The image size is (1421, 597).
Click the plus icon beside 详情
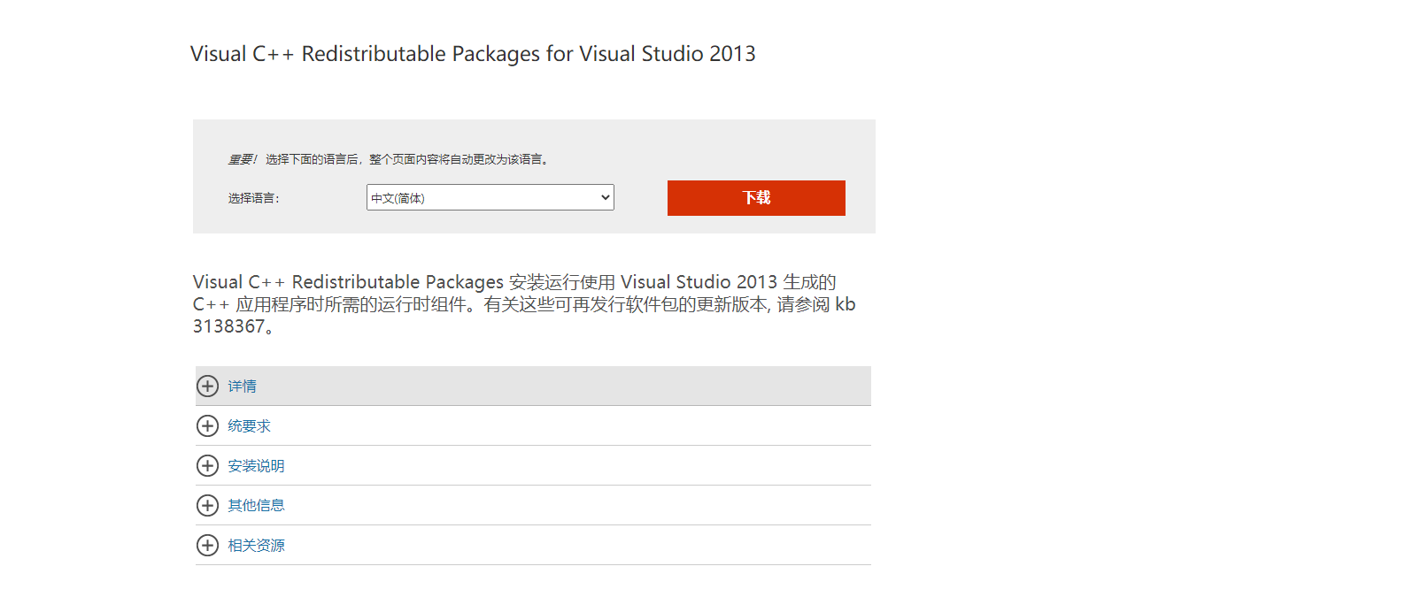point(207,386)
